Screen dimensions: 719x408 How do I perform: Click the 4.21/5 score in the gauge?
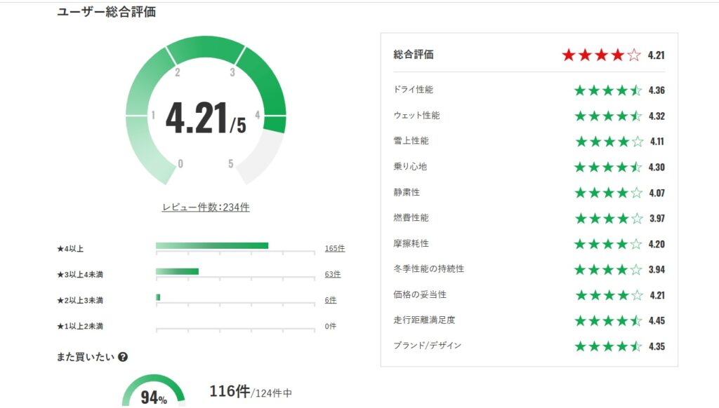click(205, 118)
